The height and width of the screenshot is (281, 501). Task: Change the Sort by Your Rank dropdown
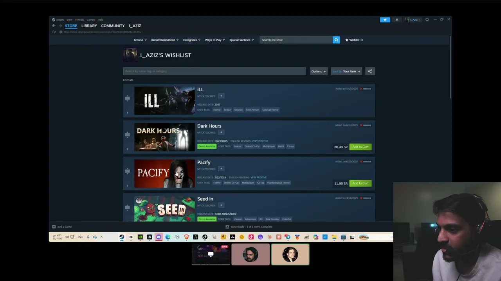[x=346, y=71]
